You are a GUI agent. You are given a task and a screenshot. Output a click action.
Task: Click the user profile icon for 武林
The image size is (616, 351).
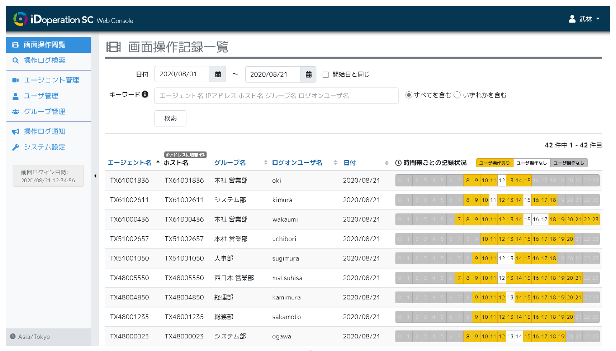572,19
